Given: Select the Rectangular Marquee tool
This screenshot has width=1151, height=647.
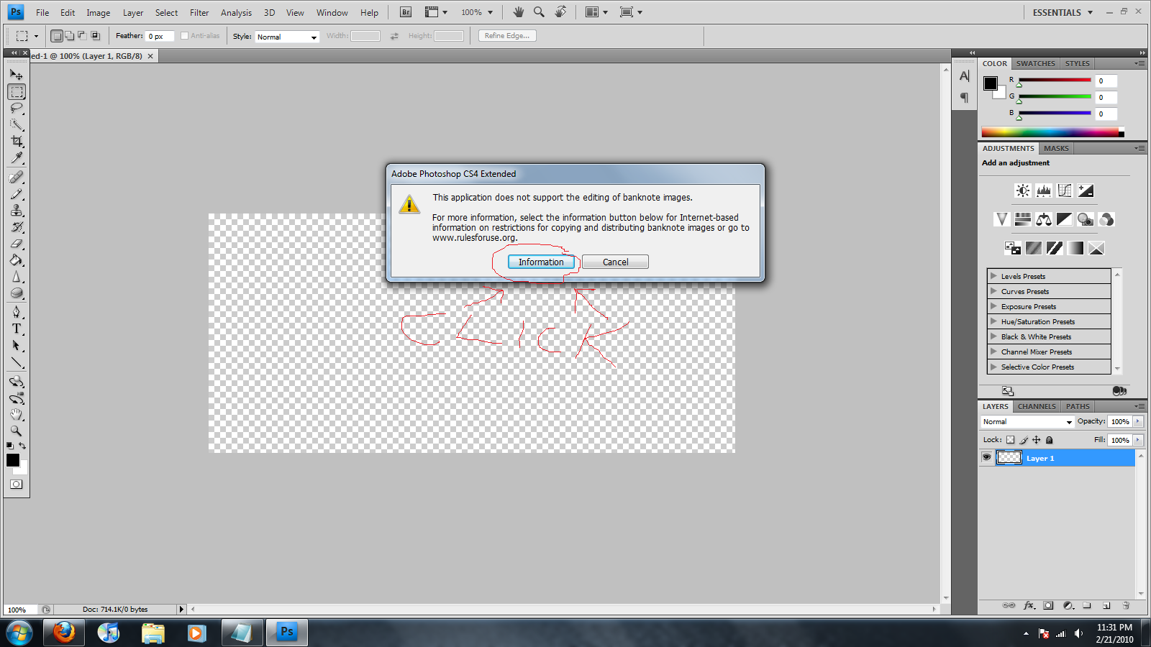Looking at the screenshot, I should pyautogui.click(x=17, y=92).
